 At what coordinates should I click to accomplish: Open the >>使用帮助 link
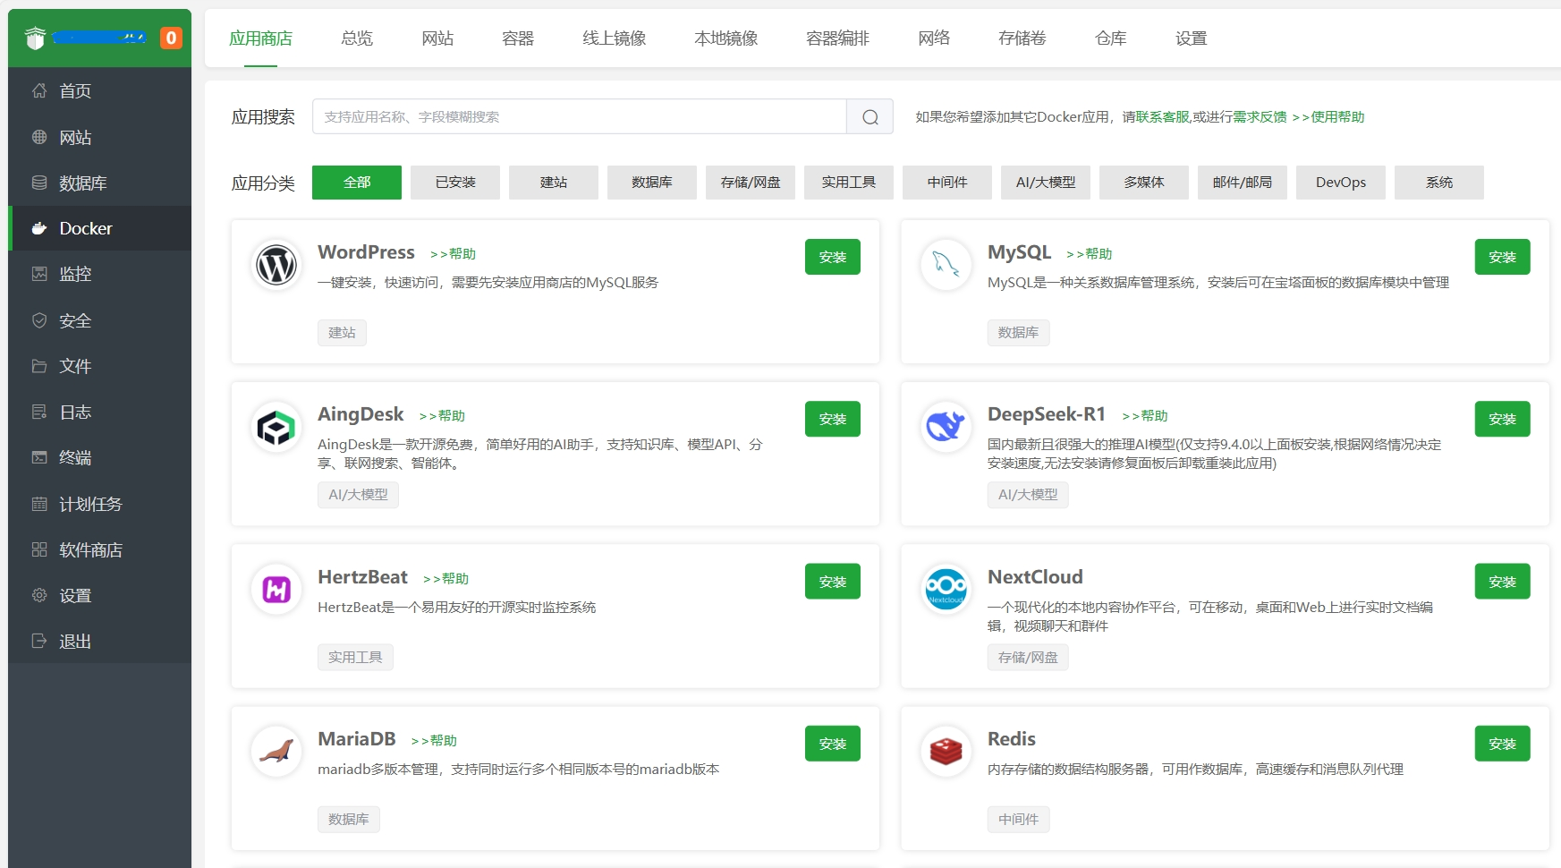(1328, 117)
